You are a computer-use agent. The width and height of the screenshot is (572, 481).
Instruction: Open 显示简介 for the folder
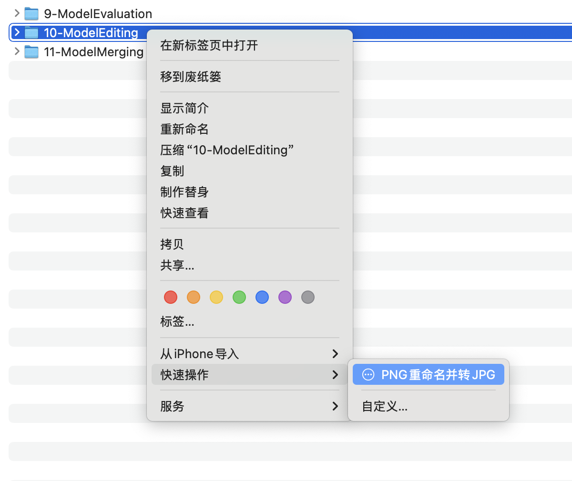pyautogui.click(x=184, y=108)
